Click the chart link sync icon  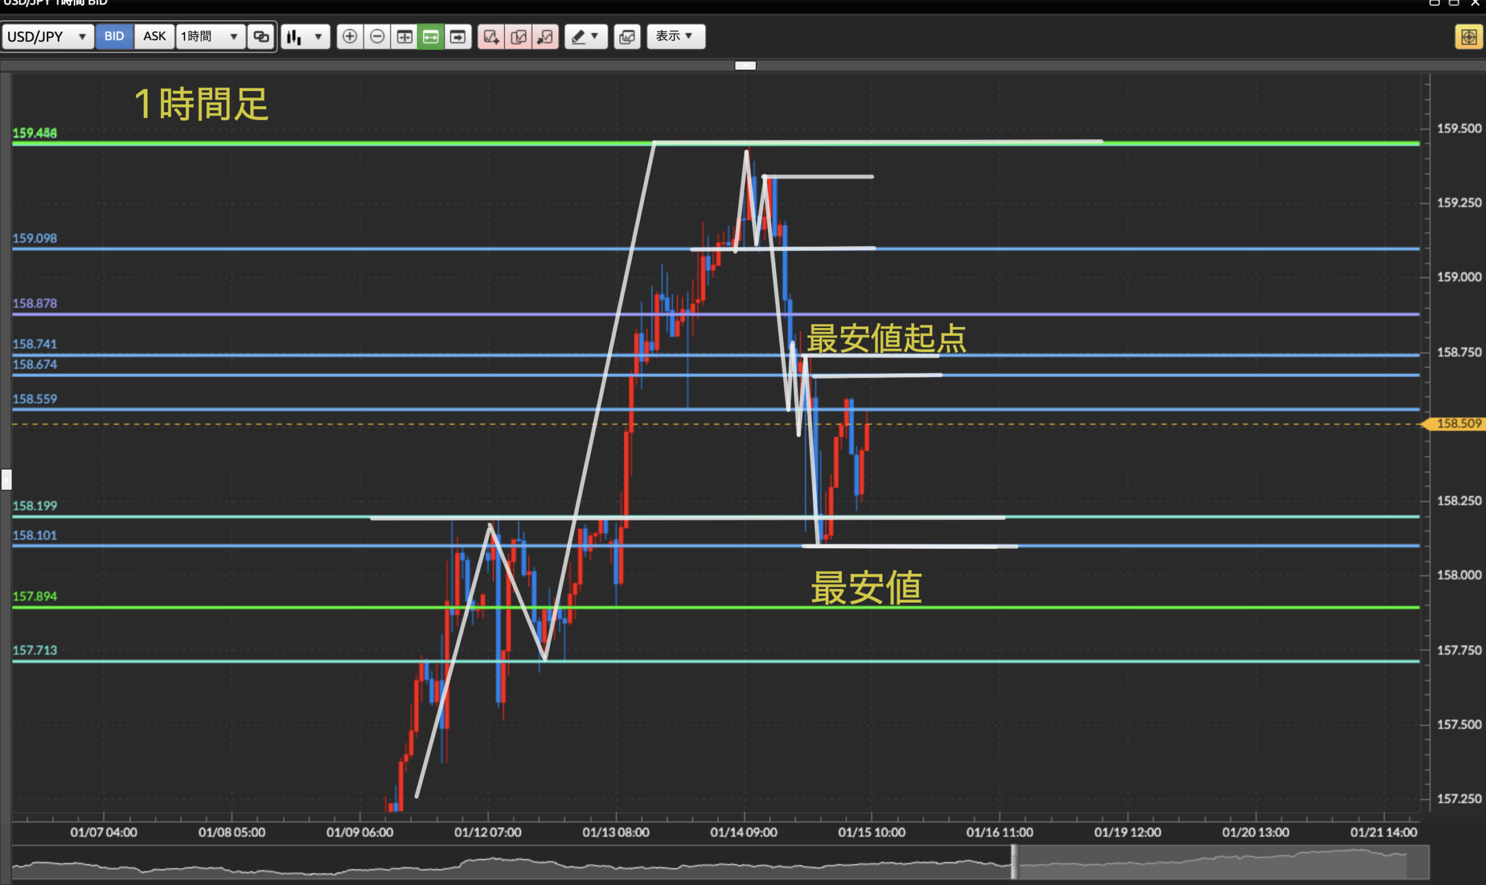(261, 37)
